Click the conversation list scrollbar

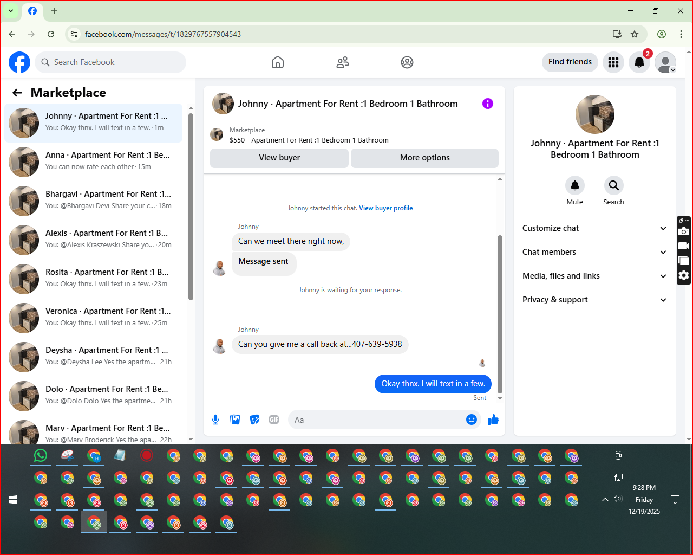[191, 206]
